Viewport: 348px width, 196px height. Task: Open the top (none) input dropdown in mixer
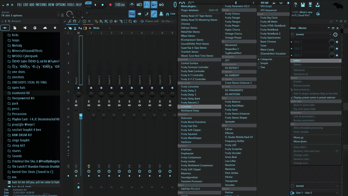[x=313, y=34]
